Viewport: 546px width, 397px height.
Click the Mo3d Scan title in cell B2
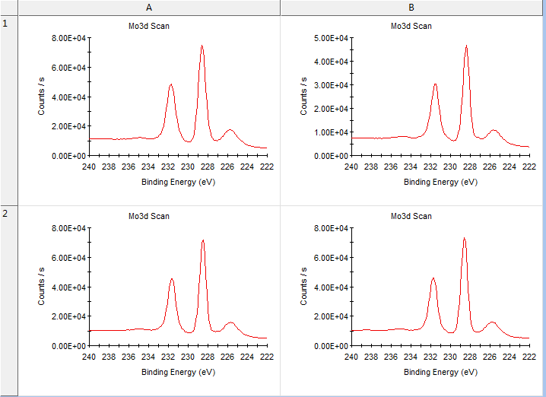411,216
